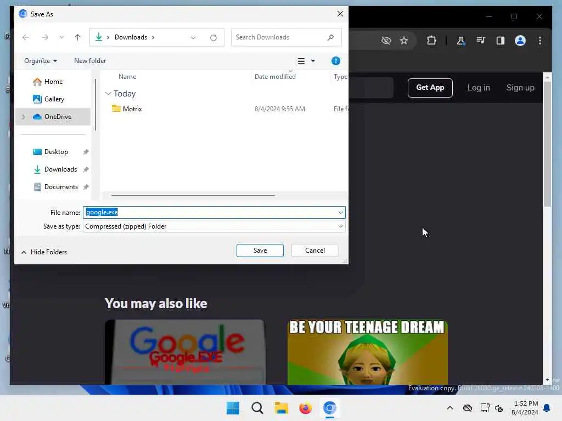Viewport: 562px width, 421px height.
Task: Go back using the Save As back arrow
Action: point(25,37)
